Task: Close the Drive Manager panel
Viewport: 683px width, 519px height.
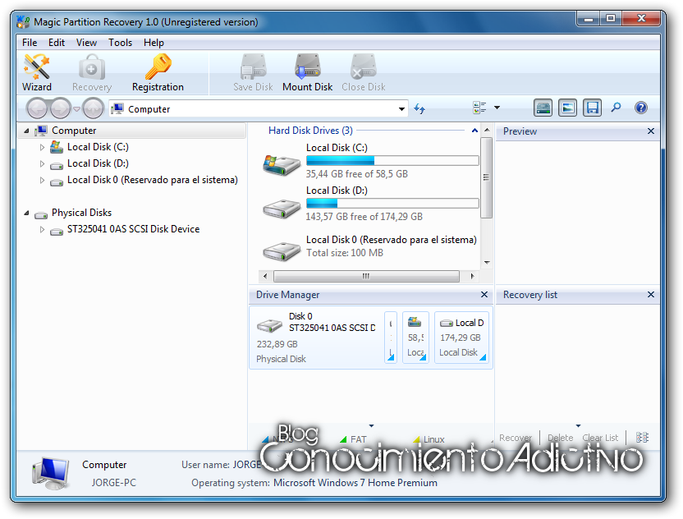Action: 484,295
